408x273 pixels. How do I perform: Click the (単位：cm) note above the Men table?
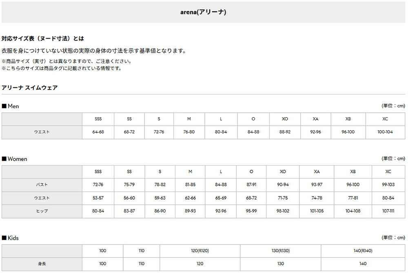[393, 106]
